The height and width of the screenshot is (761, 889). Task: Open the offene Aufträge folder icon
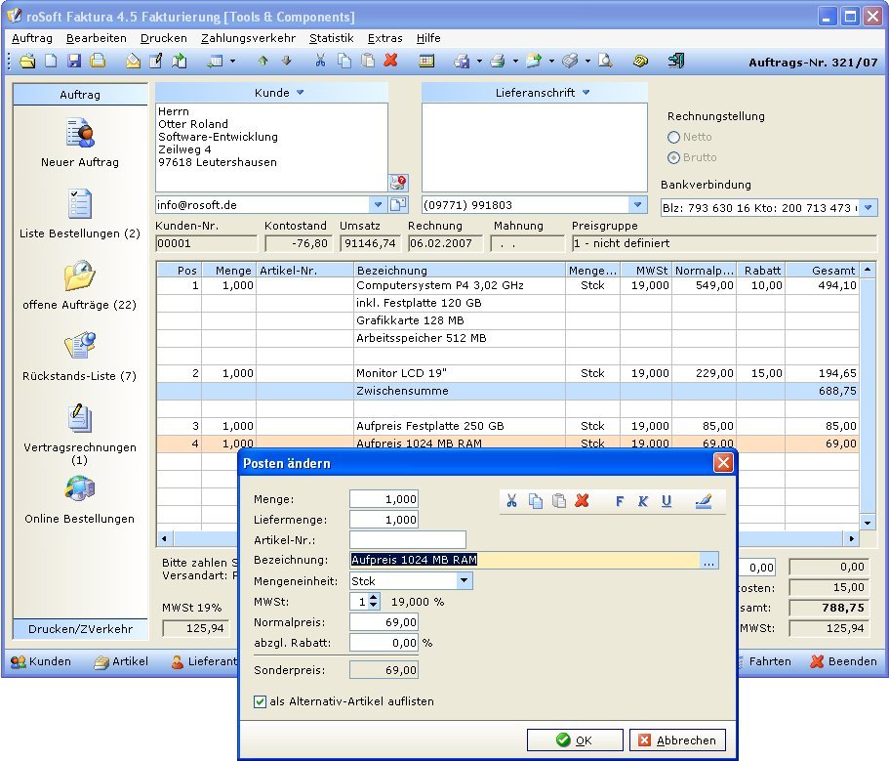[79, 275]
